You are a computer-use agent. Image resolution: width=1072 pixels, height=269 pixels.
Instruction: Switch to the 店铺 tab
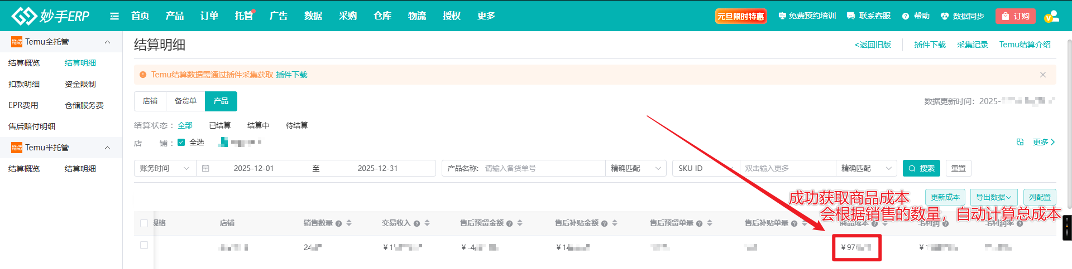pos(150,101)
